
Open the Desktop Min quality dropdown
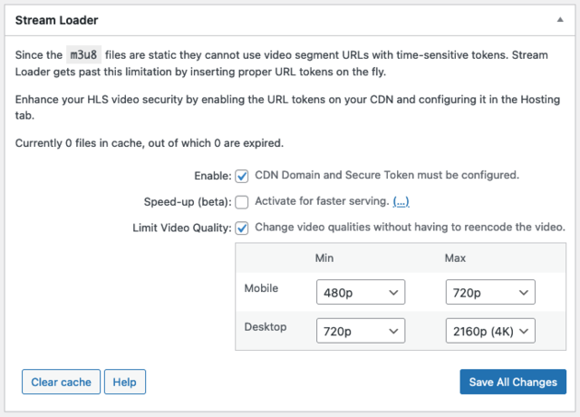(360, 332)
